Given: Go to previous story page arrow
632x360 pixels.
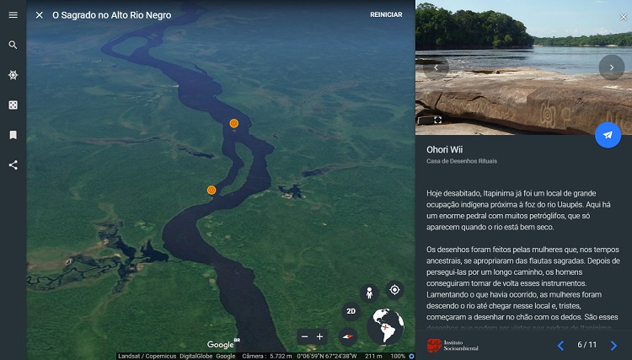Looking at the screenshot, I should [560, 345].
